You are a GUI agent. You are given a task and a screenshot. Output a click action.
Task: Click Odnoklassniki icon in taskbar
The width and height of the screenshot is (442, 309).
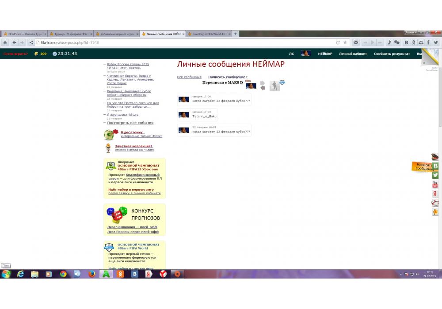(121, 274)
